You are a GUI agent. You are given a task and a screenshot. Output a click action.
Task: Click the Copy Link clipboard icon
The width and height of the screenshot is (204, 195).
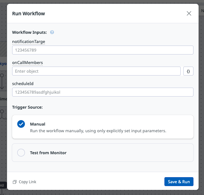(x=15, y=182)
